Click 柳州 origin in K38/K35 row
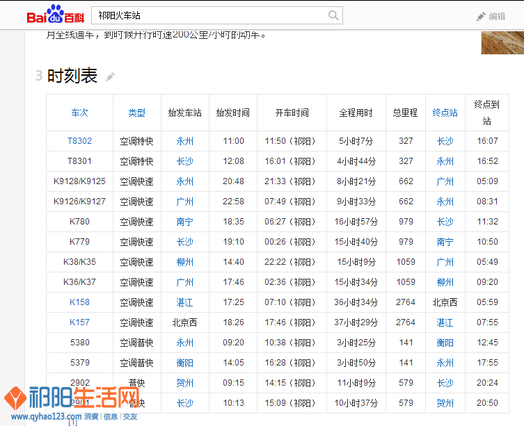The width and height of the screenshot is (524, 426). (185, 262)
